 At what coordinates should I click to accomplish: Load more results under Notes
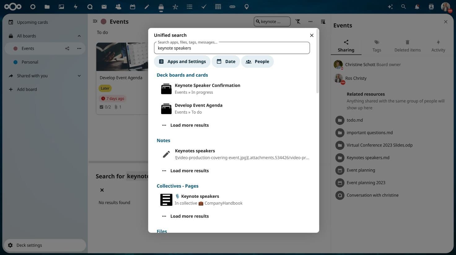point(189,170)
